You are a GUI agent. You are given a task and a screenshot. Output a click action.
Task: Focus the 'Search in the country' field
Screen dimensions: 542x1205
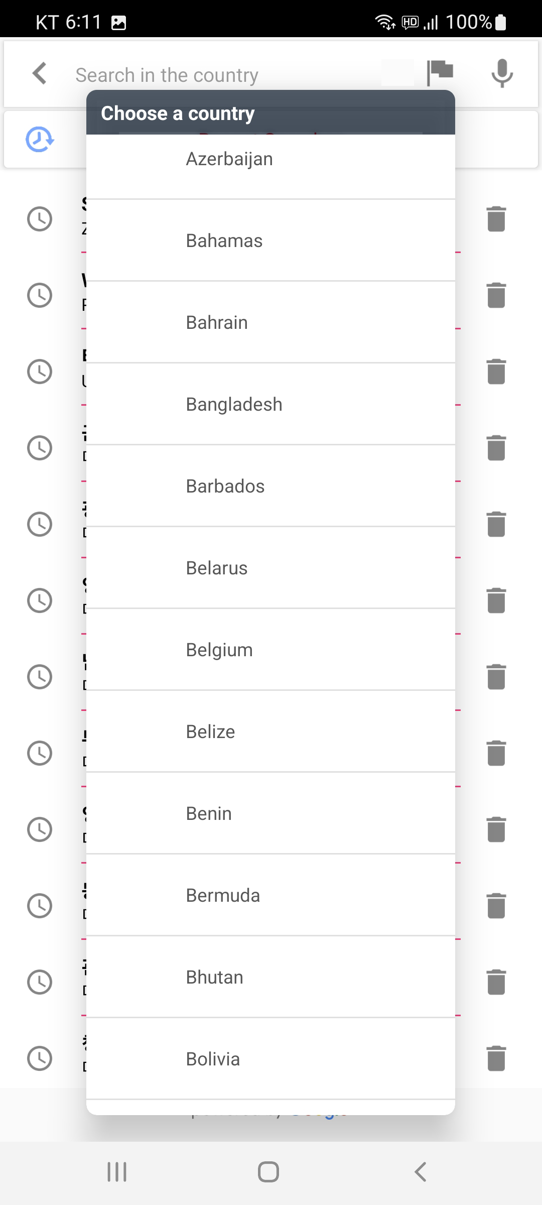click(226, 75)
